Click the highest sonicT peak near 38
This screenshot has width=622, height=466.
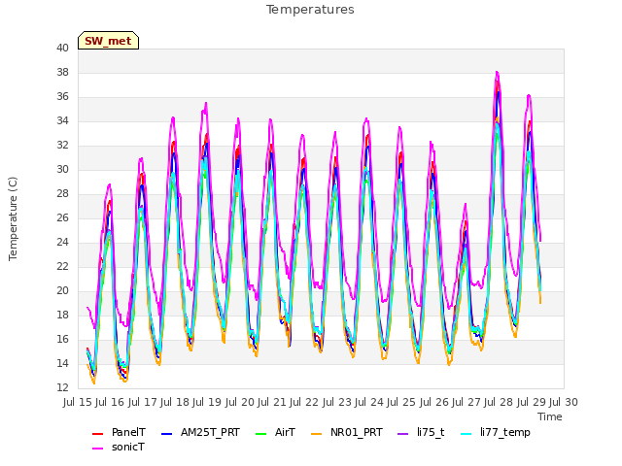(x=497, y=73)
